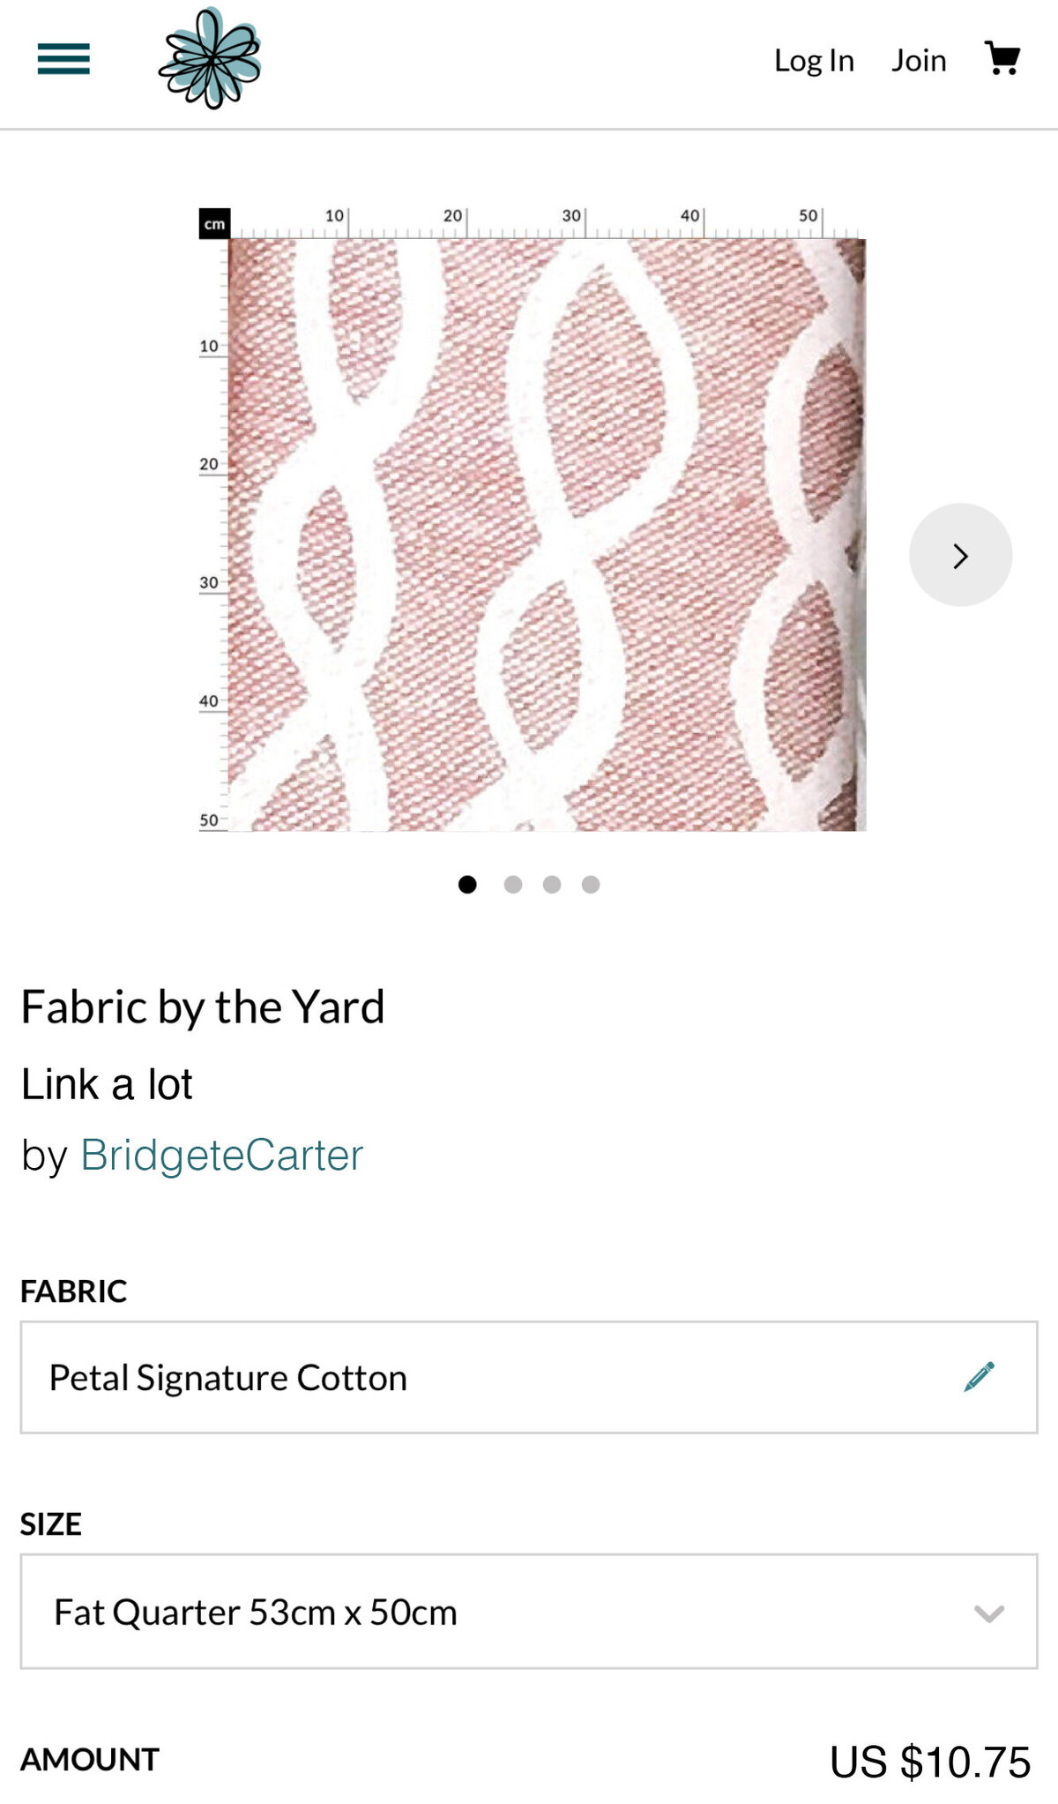Screen dimensions: 1058x1804
Task: Click Log In in the header
Action: click(814, 60)
